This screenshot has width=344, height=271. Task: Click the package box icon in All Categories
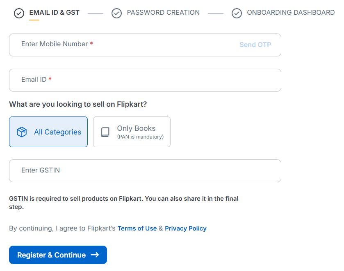(21, 132)
